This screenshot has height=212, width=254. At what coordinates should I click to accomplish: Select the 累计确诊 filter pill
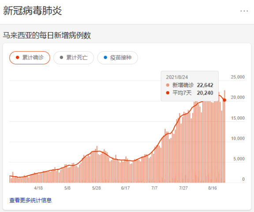coord(30,58)
